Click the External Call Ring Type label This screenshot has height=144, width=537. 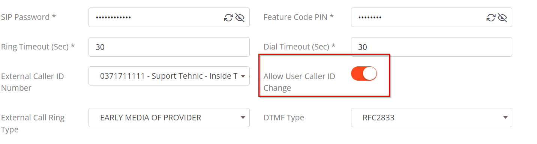point(33,123)
